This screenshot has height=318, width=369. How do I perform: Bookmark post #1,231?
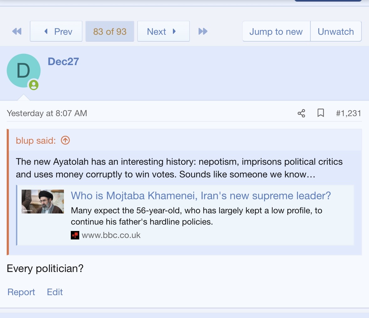320,113
